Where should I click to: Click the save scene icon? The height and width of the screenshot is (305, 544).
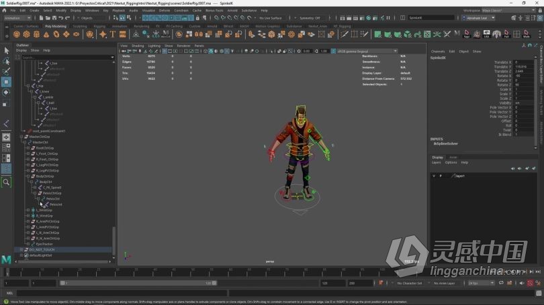point(54,17)
